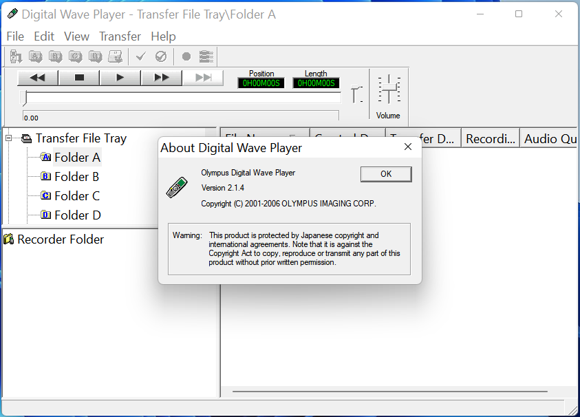580x417 pixels.
Task: Click the Position time display
Action: [261, 83]
